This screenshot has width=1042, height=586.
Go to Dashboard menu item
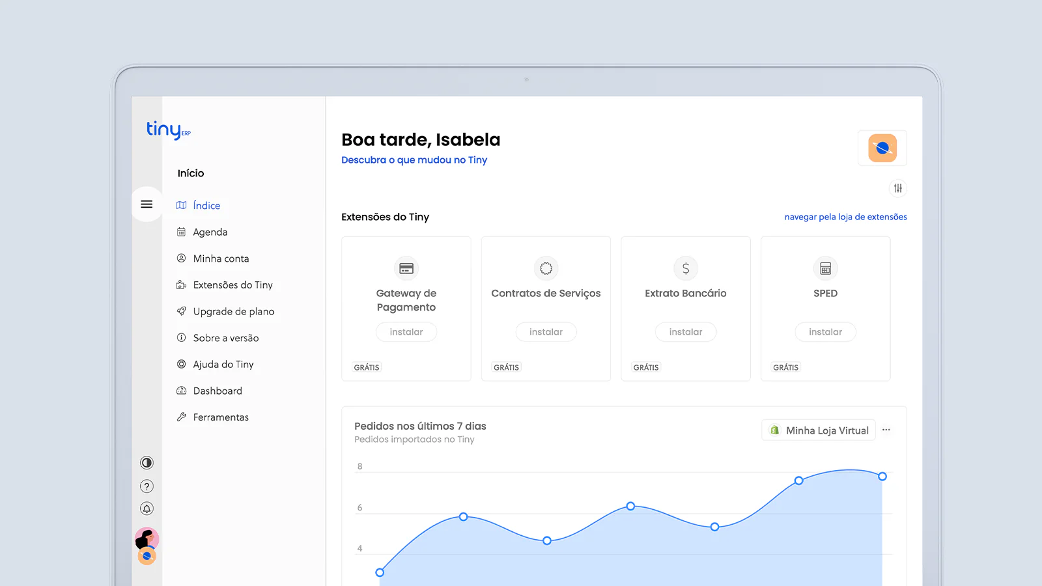pyautogui.click(x=218, y=391)
